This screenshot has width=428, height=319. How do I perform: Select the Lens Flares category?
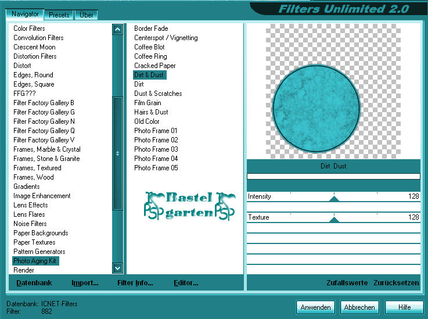coord(29,214)
